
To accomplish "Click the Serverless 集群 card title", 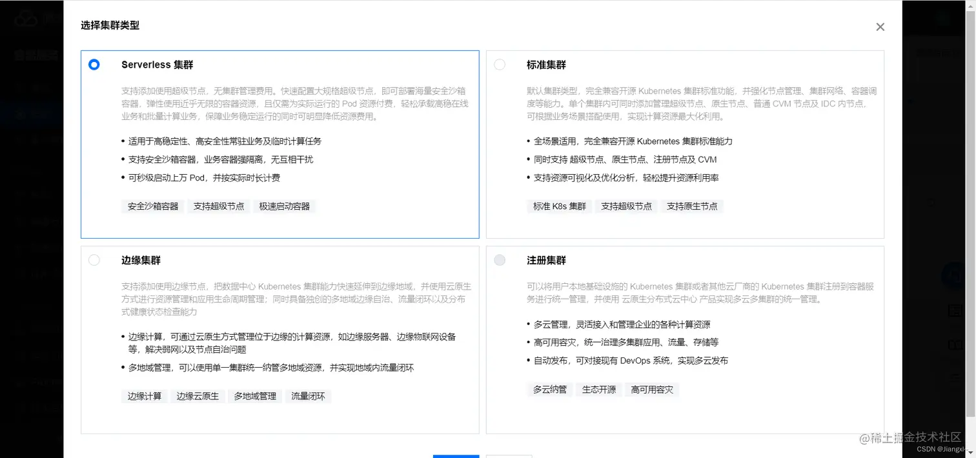I will point(157,65).
